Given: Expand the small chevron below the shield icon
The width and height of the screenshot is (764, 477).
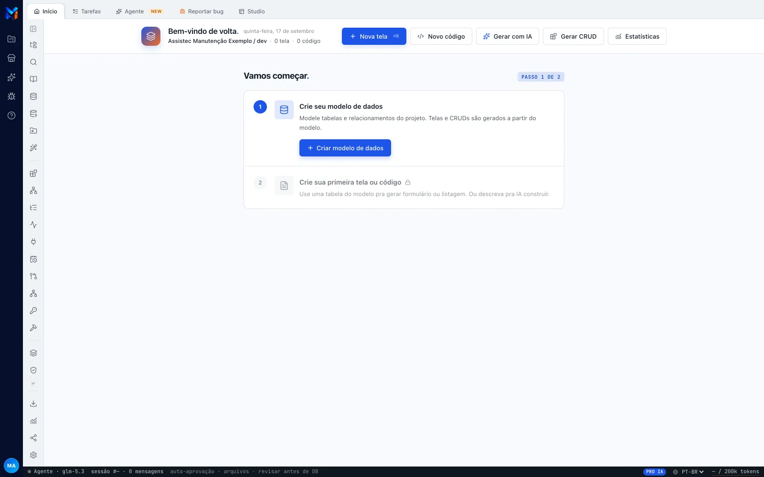Looking at the screenshot, I should pyautogui.click(x=33, y=384).
